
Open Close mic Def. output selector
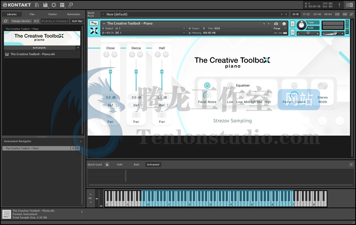click(x=113, y=105)
